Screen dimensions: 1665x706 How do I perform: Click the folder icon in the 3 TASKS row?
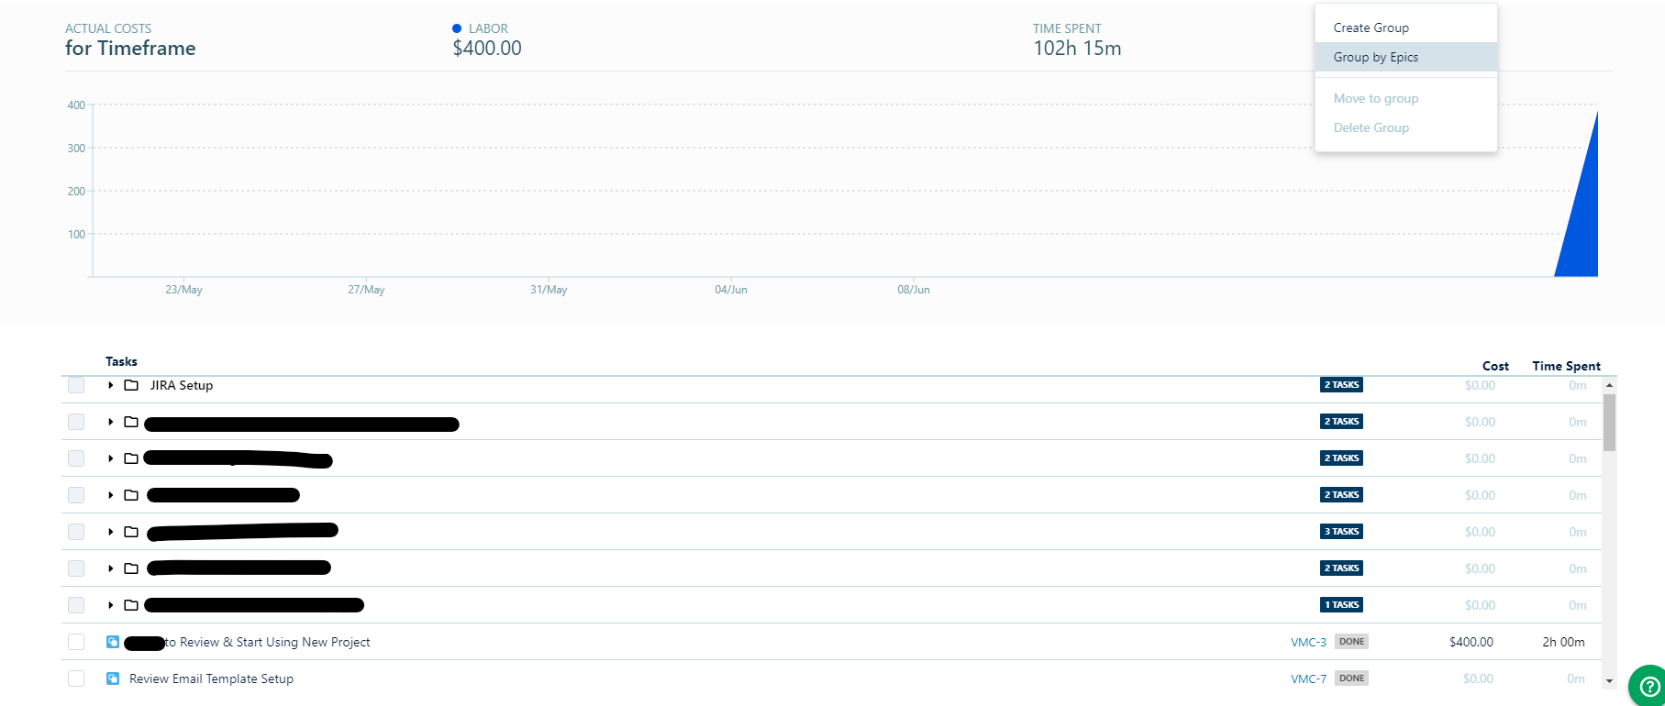[x=131, y=532]
